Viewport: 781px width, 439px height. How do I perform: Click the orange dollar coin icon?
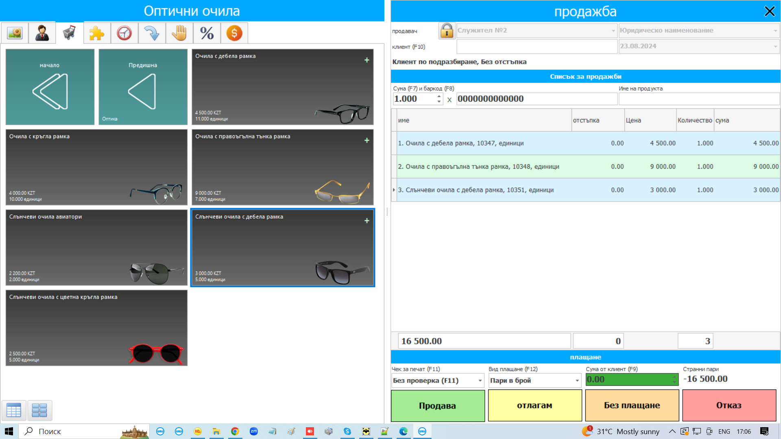(234, 33)
